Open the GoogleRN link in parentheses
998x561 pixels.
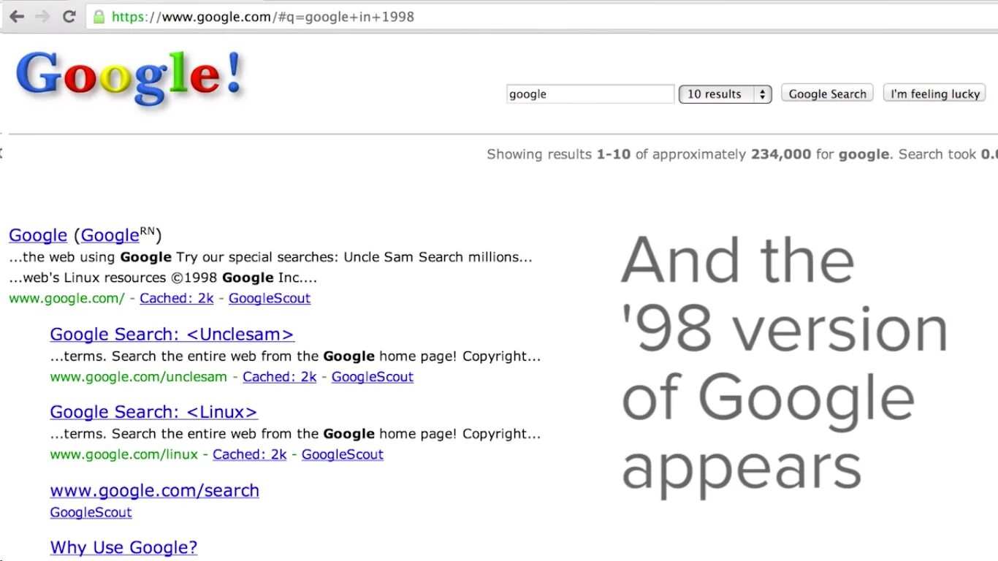point(118,234)
